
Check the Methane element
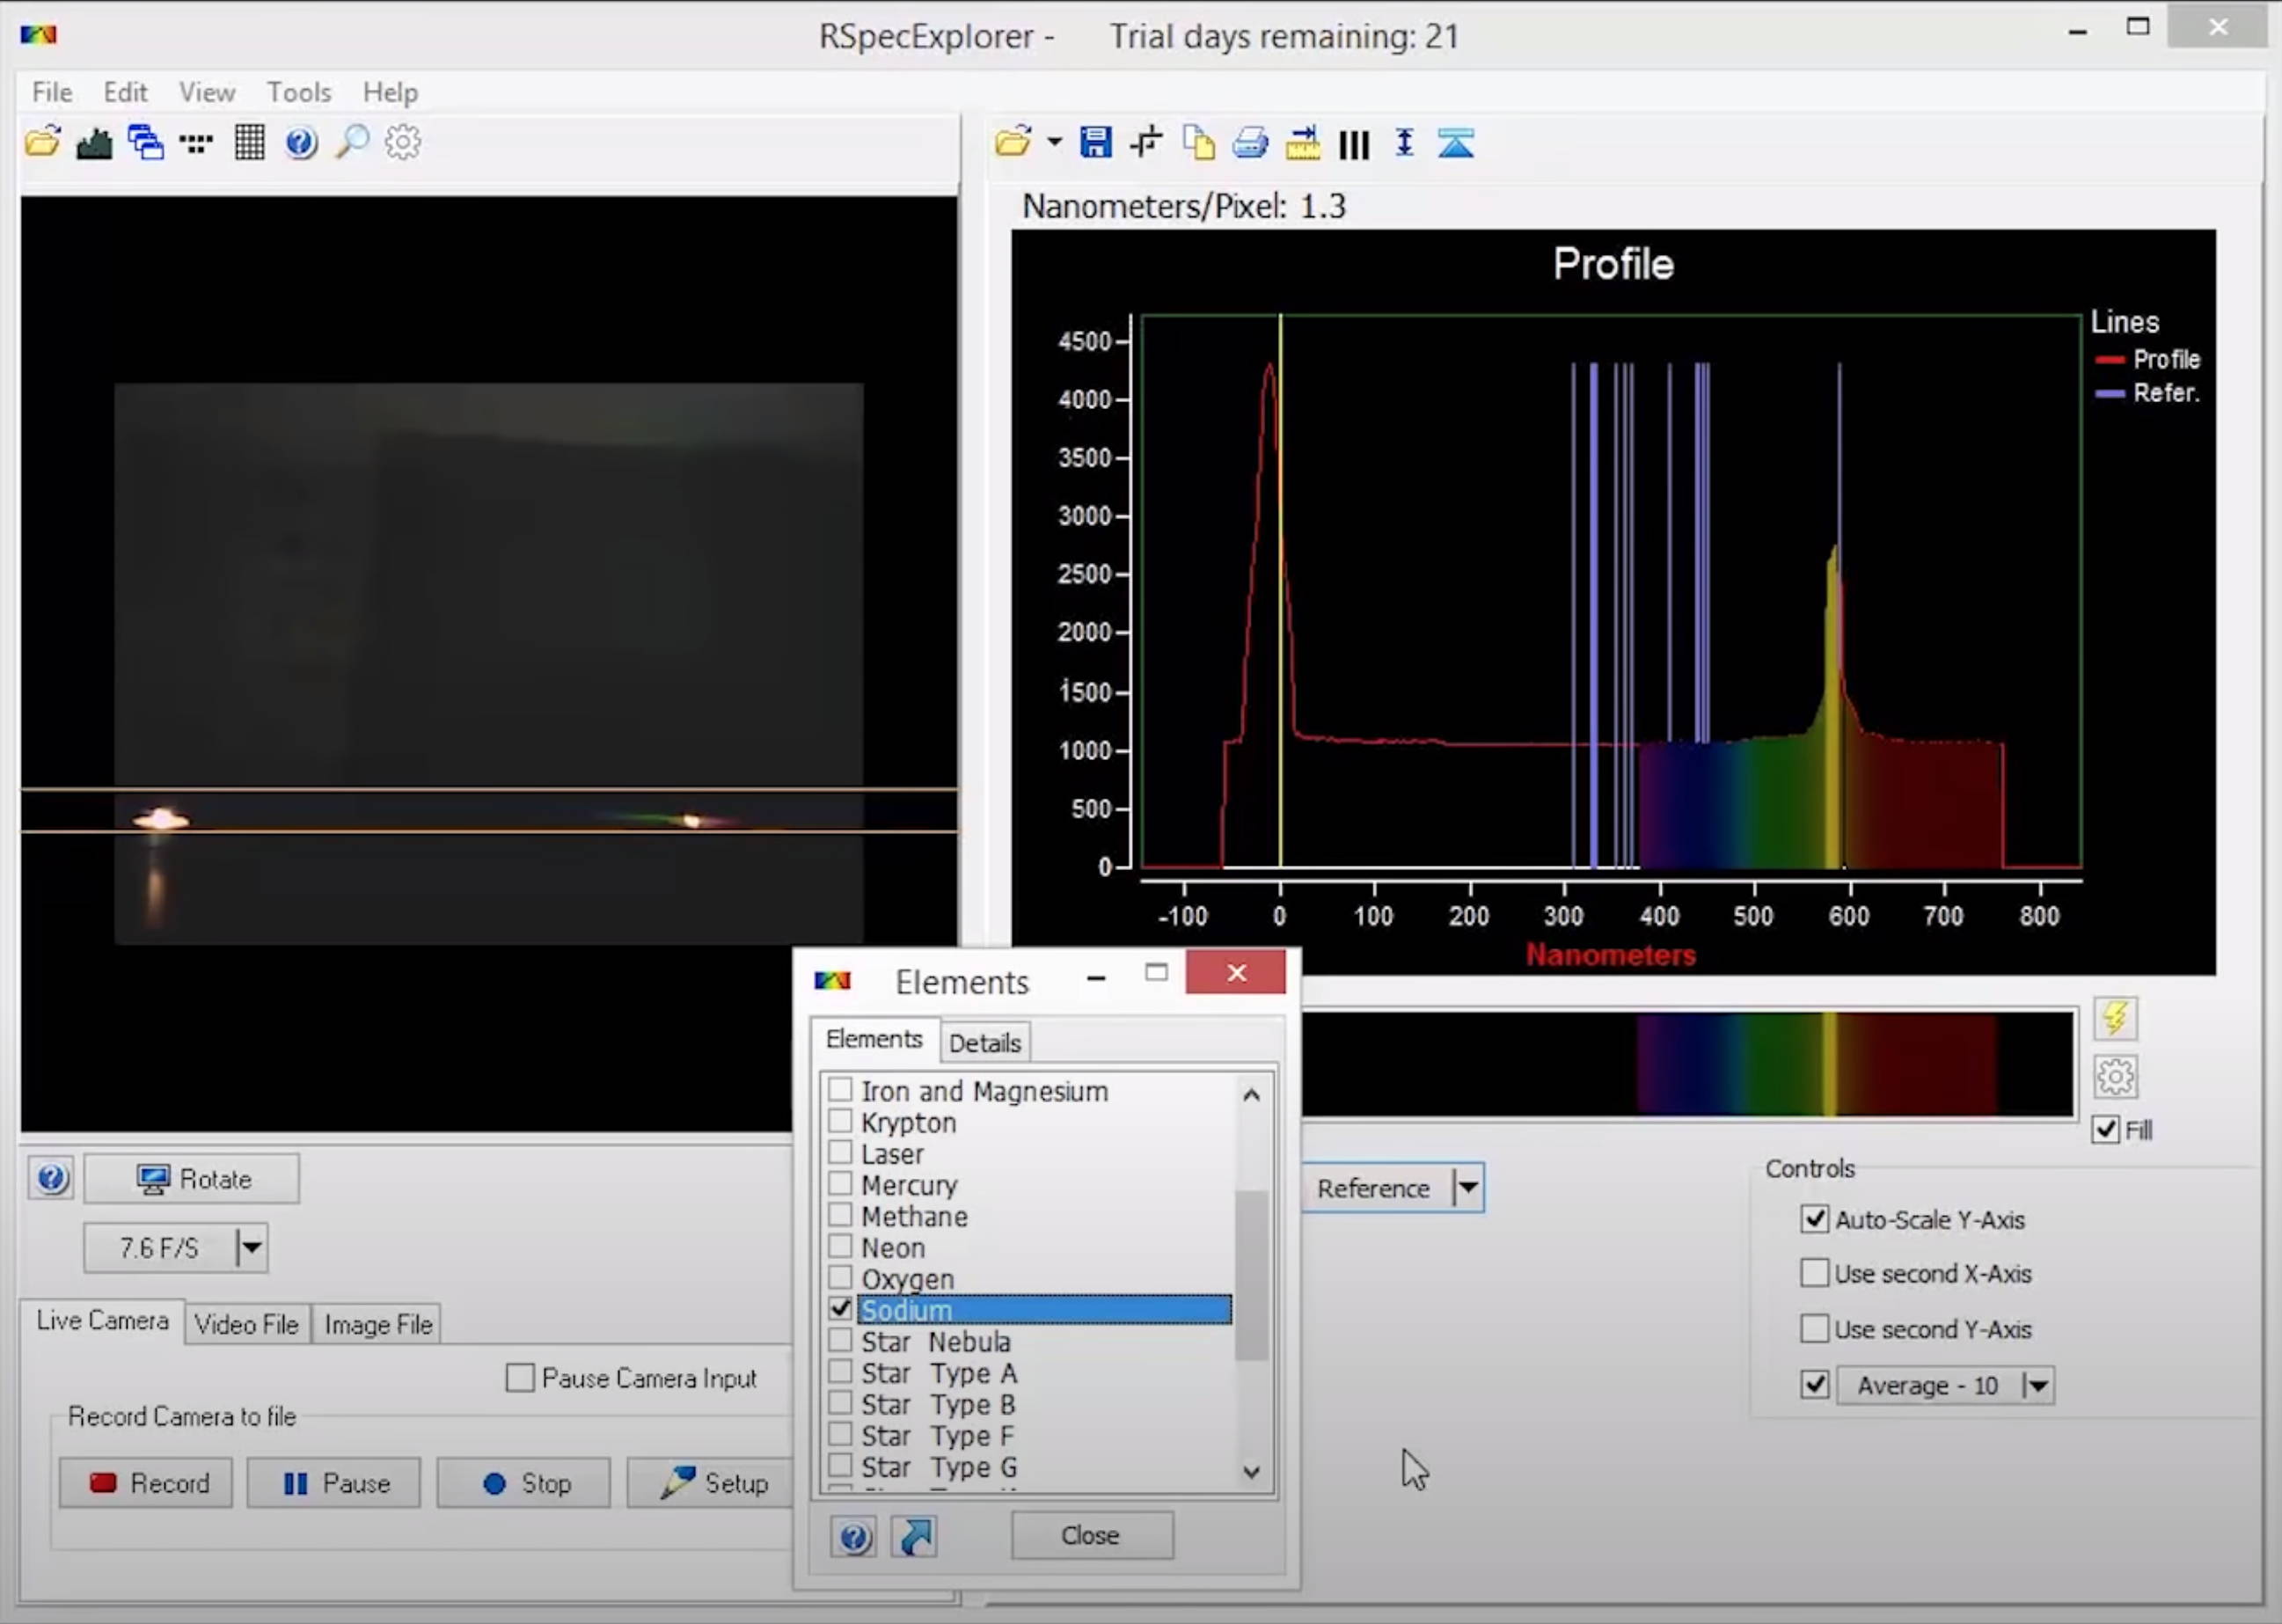840,1214
